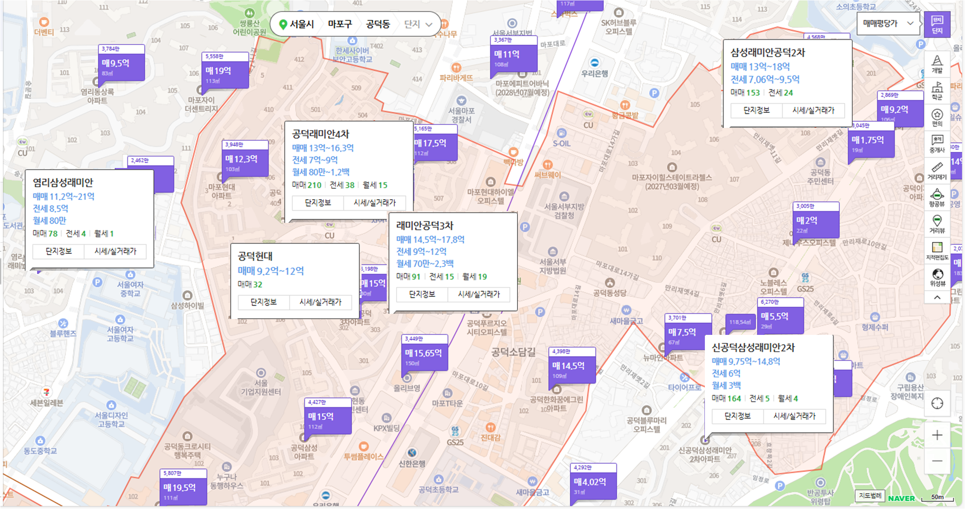This screenshot has height=509, width=965.
Task: Click 단지정보 button for 공덕래미안4차
Action: pyautogui.click(x=318, y=203)
